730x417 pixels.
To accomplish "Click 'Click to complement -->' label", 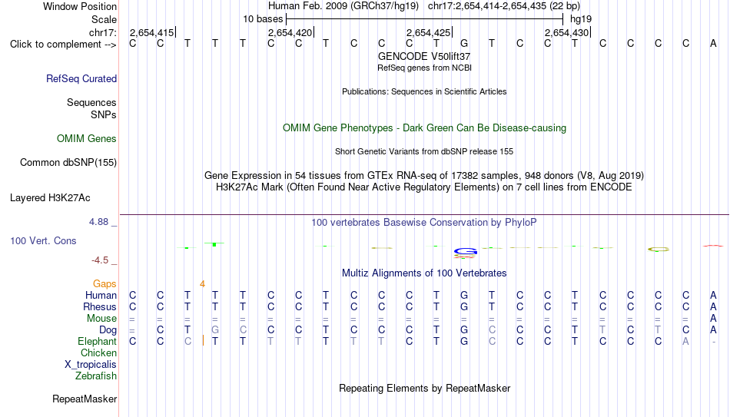I will click(x=63, y=45).
